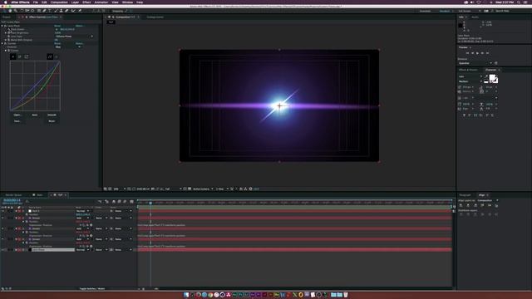
Task: Select the Unified Camera tool
Action: pyautogui.click(x=27, y=11)
